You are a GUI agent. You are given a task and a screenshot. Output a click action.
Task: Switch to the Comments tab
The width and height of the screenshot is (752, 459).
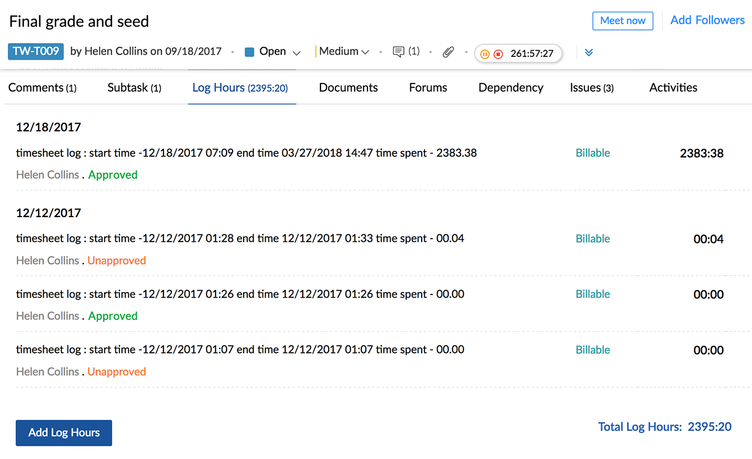click(x=42, y=88)
